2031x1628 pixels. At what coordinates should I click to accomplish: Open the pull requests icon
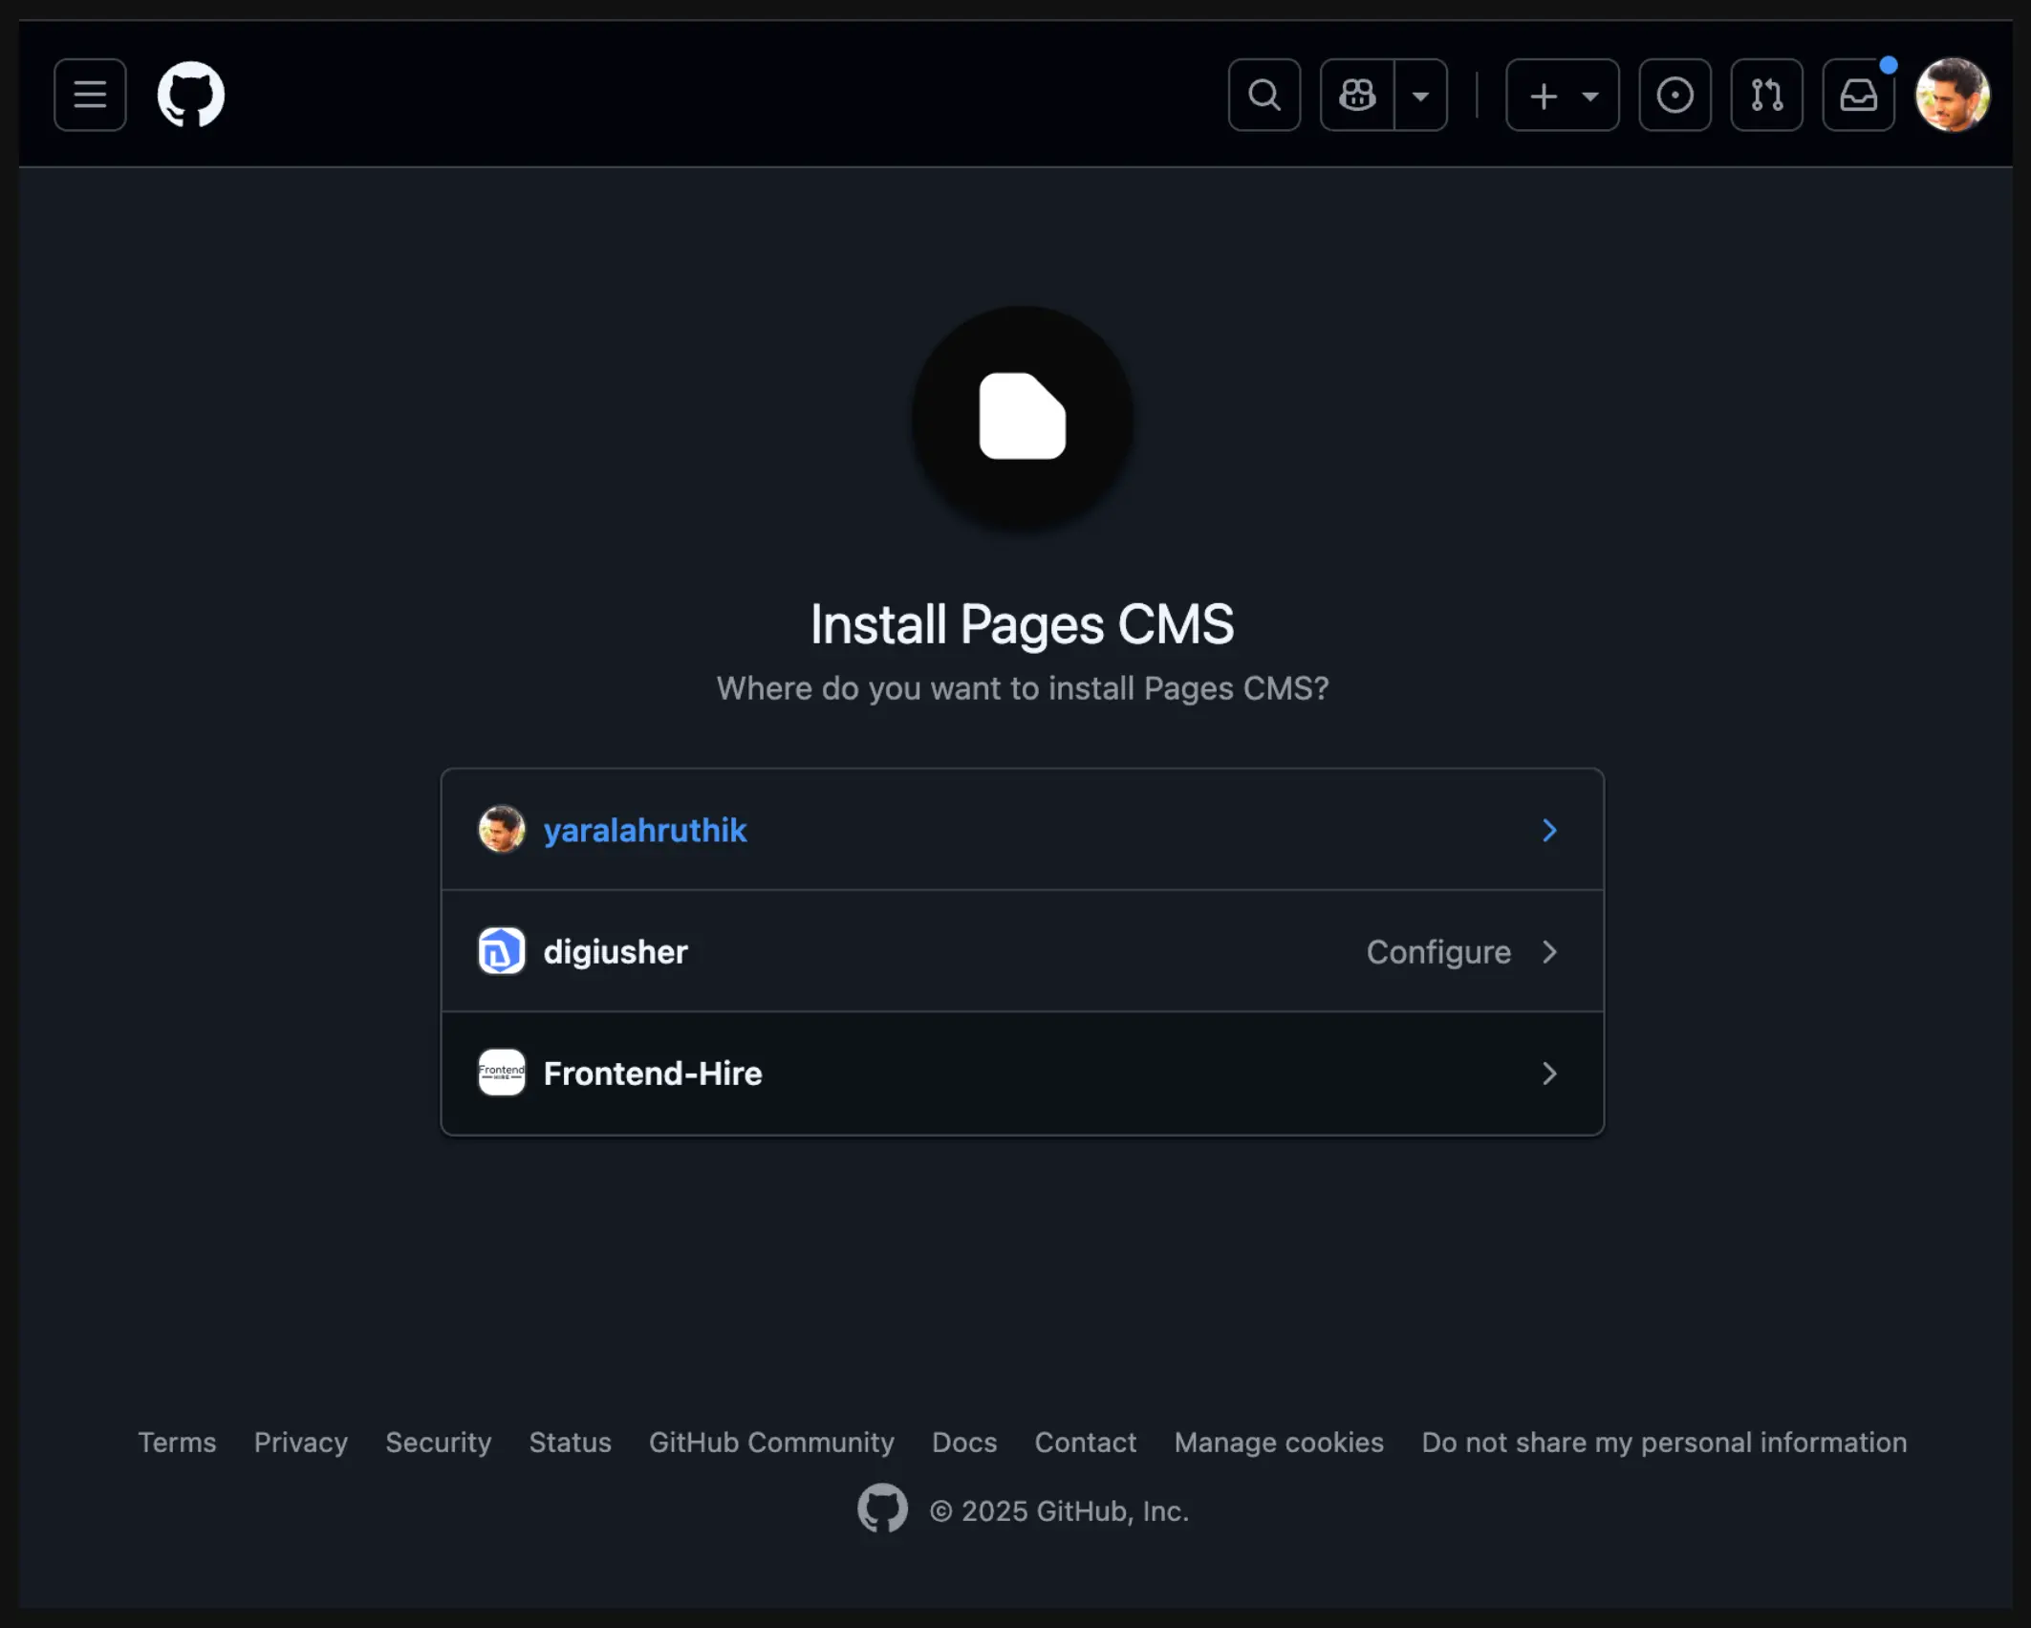(x=1765, y=94)
